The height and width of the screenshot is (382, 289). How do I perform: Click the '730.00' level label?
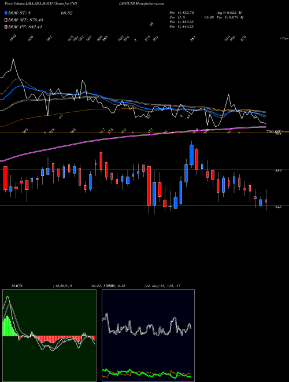tap(273, 131)
